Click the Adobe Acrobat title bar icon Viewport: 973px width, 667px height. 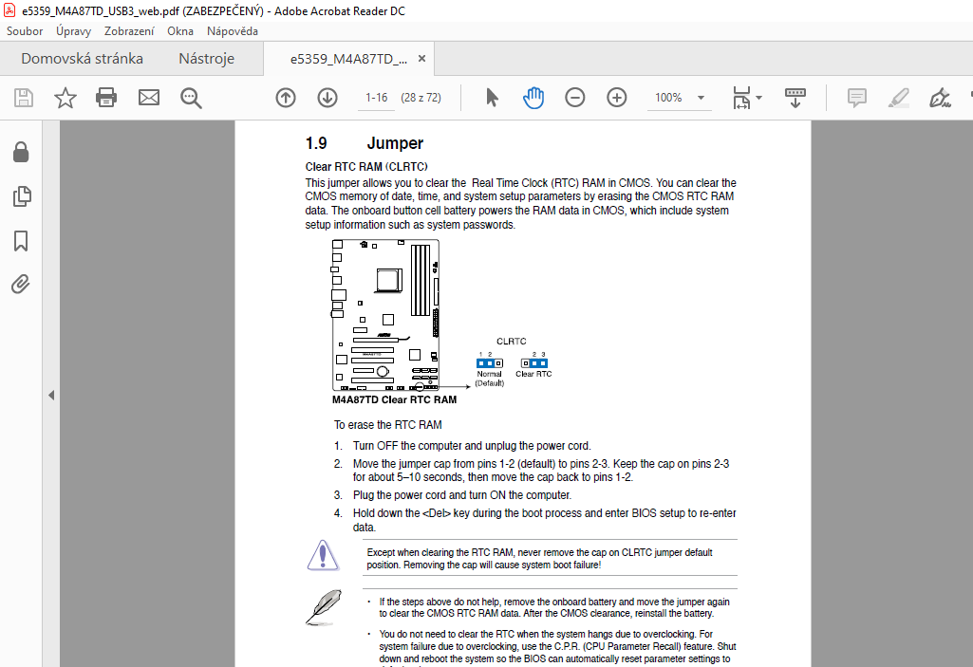9,10
